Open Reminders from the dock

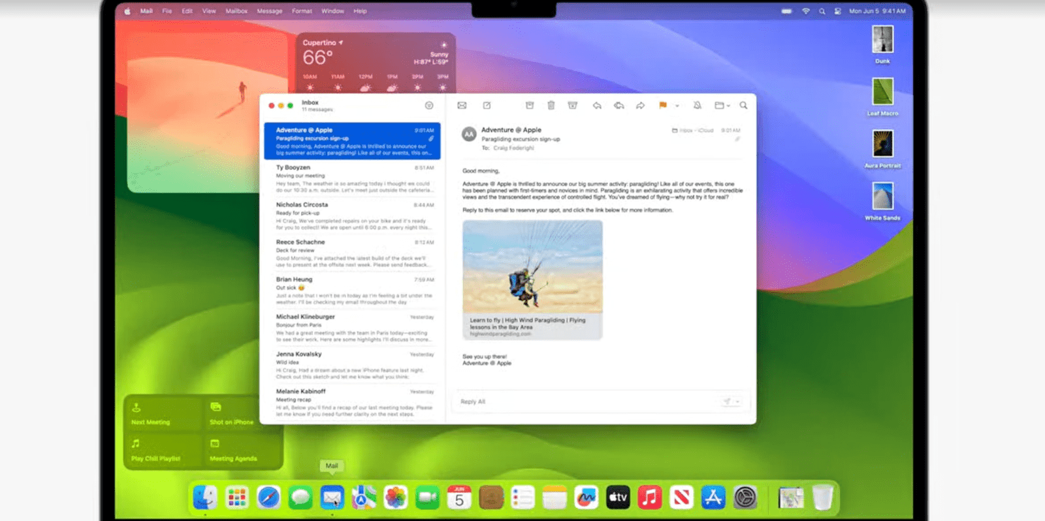point(522,498)
